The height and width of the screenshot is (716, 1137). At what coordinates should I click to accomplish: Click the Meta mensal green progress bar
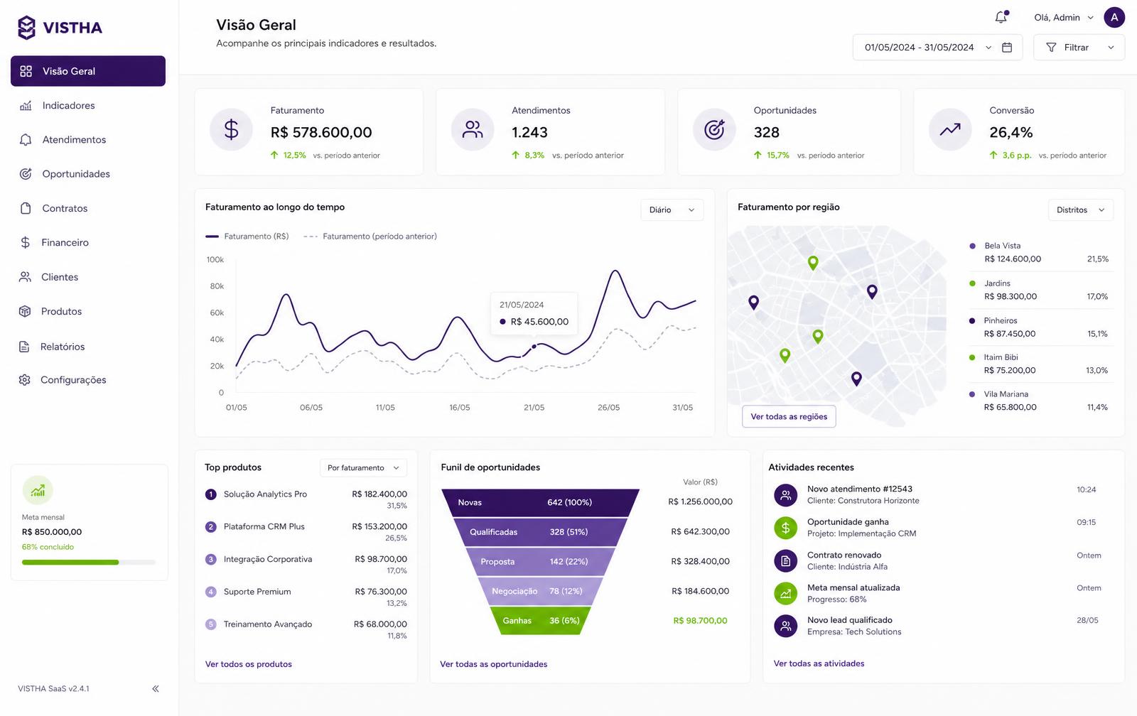click(70, 563)
